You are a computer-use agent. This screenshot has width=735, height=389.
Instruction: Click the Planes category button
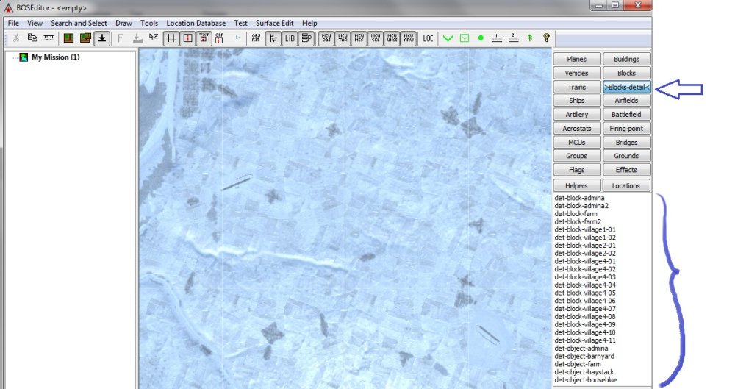click(576, 59)
